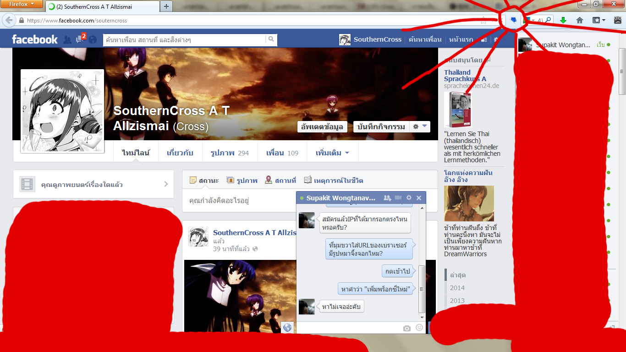
Task: Select the สถานะ composer tab
Action: (x=204, y=181)
